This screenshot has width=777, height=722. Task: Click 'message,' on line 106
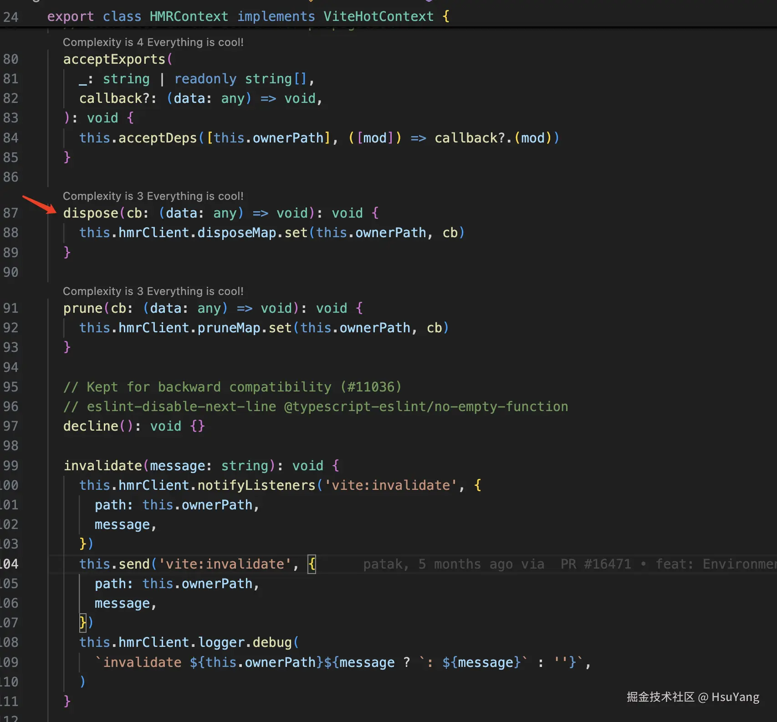click(x=126, y=604)
